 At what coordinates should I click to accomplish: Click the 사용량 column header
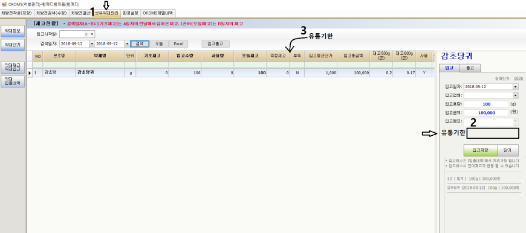(218, 56)
